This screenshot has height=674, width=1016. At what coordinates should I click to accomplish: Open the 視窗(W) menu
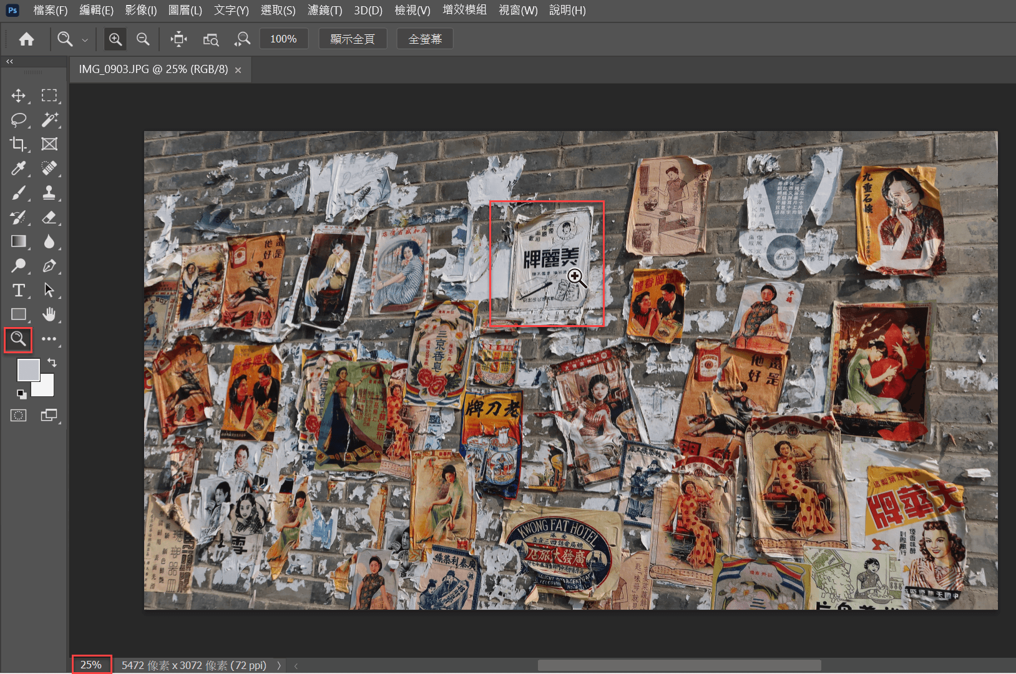click(x=518, y=10)
